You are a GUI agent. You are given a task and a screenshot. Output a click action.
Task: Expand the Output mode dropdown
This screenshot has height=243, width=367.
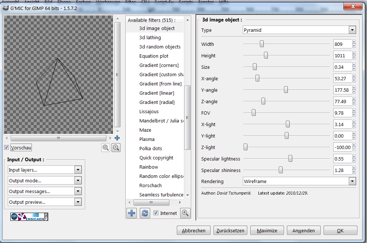tap(44, 180)
